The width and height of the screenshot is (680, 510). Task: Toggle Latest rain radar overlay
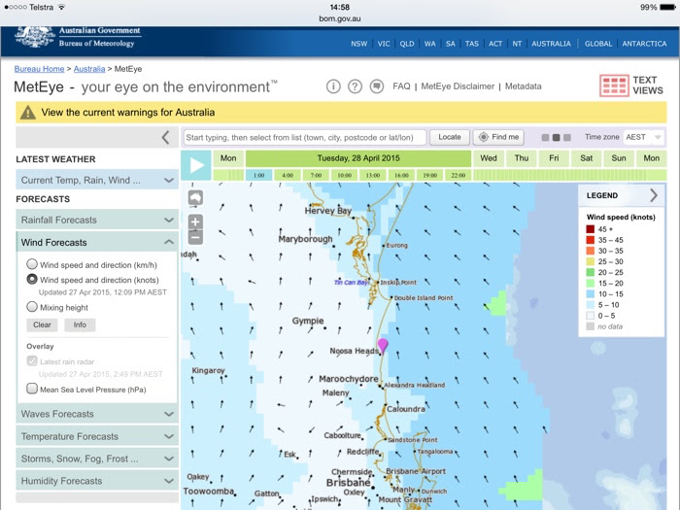[x=32, y=360]
